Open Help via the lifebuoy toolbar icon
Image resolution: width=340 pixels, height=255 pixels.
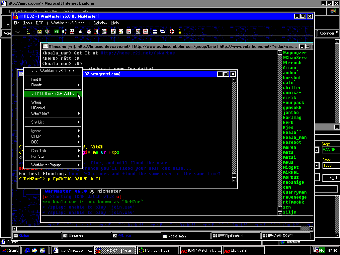pyautogui.click(x=172, y=32)
